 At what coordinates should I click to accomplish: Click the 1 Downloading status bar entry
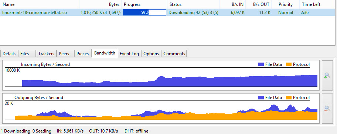click(15, 131)
